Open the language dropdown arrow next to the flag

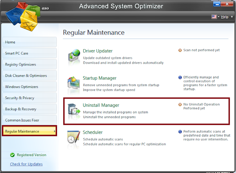[219, 17]
